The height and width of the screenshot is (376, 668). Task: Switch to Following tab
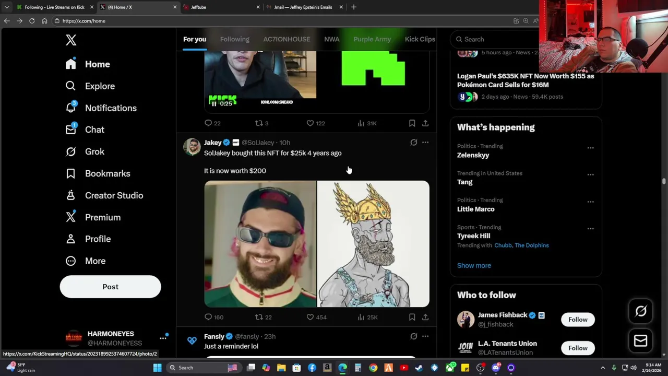coord(234,39)
